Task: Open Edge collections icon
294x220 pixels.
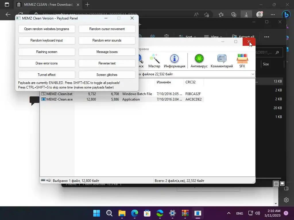Action: point(234,15)
